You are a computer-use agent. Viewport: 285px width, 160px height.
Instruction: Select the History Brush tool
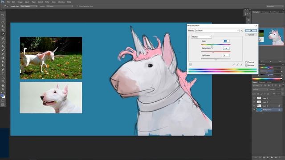3,50
